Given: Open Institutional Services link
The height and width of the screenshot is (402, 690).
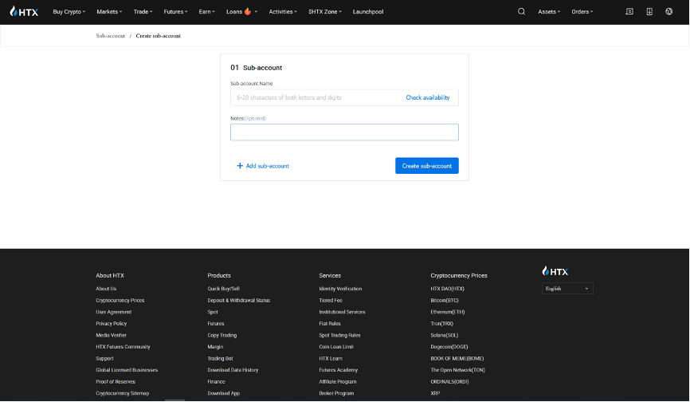Looking at the screenshot, I should [x=342, y=312].
